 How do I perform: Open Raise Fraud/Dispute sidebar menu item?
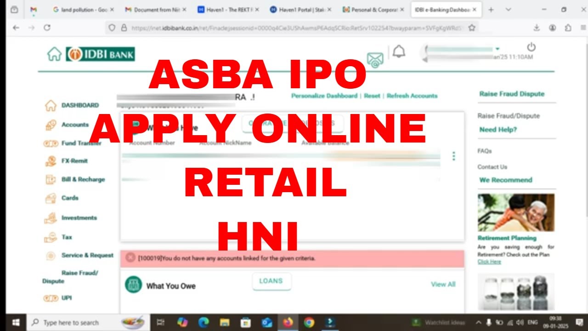pyautogui.click(x=70, y=277)
